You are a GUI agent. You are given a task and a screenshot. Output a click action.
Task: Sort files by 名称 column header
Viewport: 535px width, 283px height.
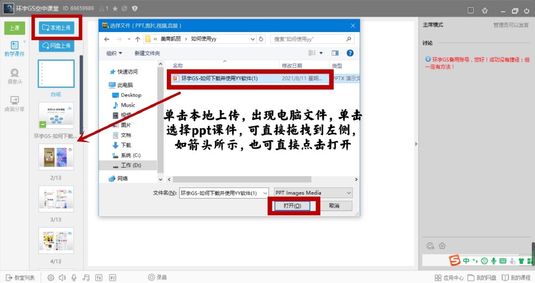click(178, 65)
